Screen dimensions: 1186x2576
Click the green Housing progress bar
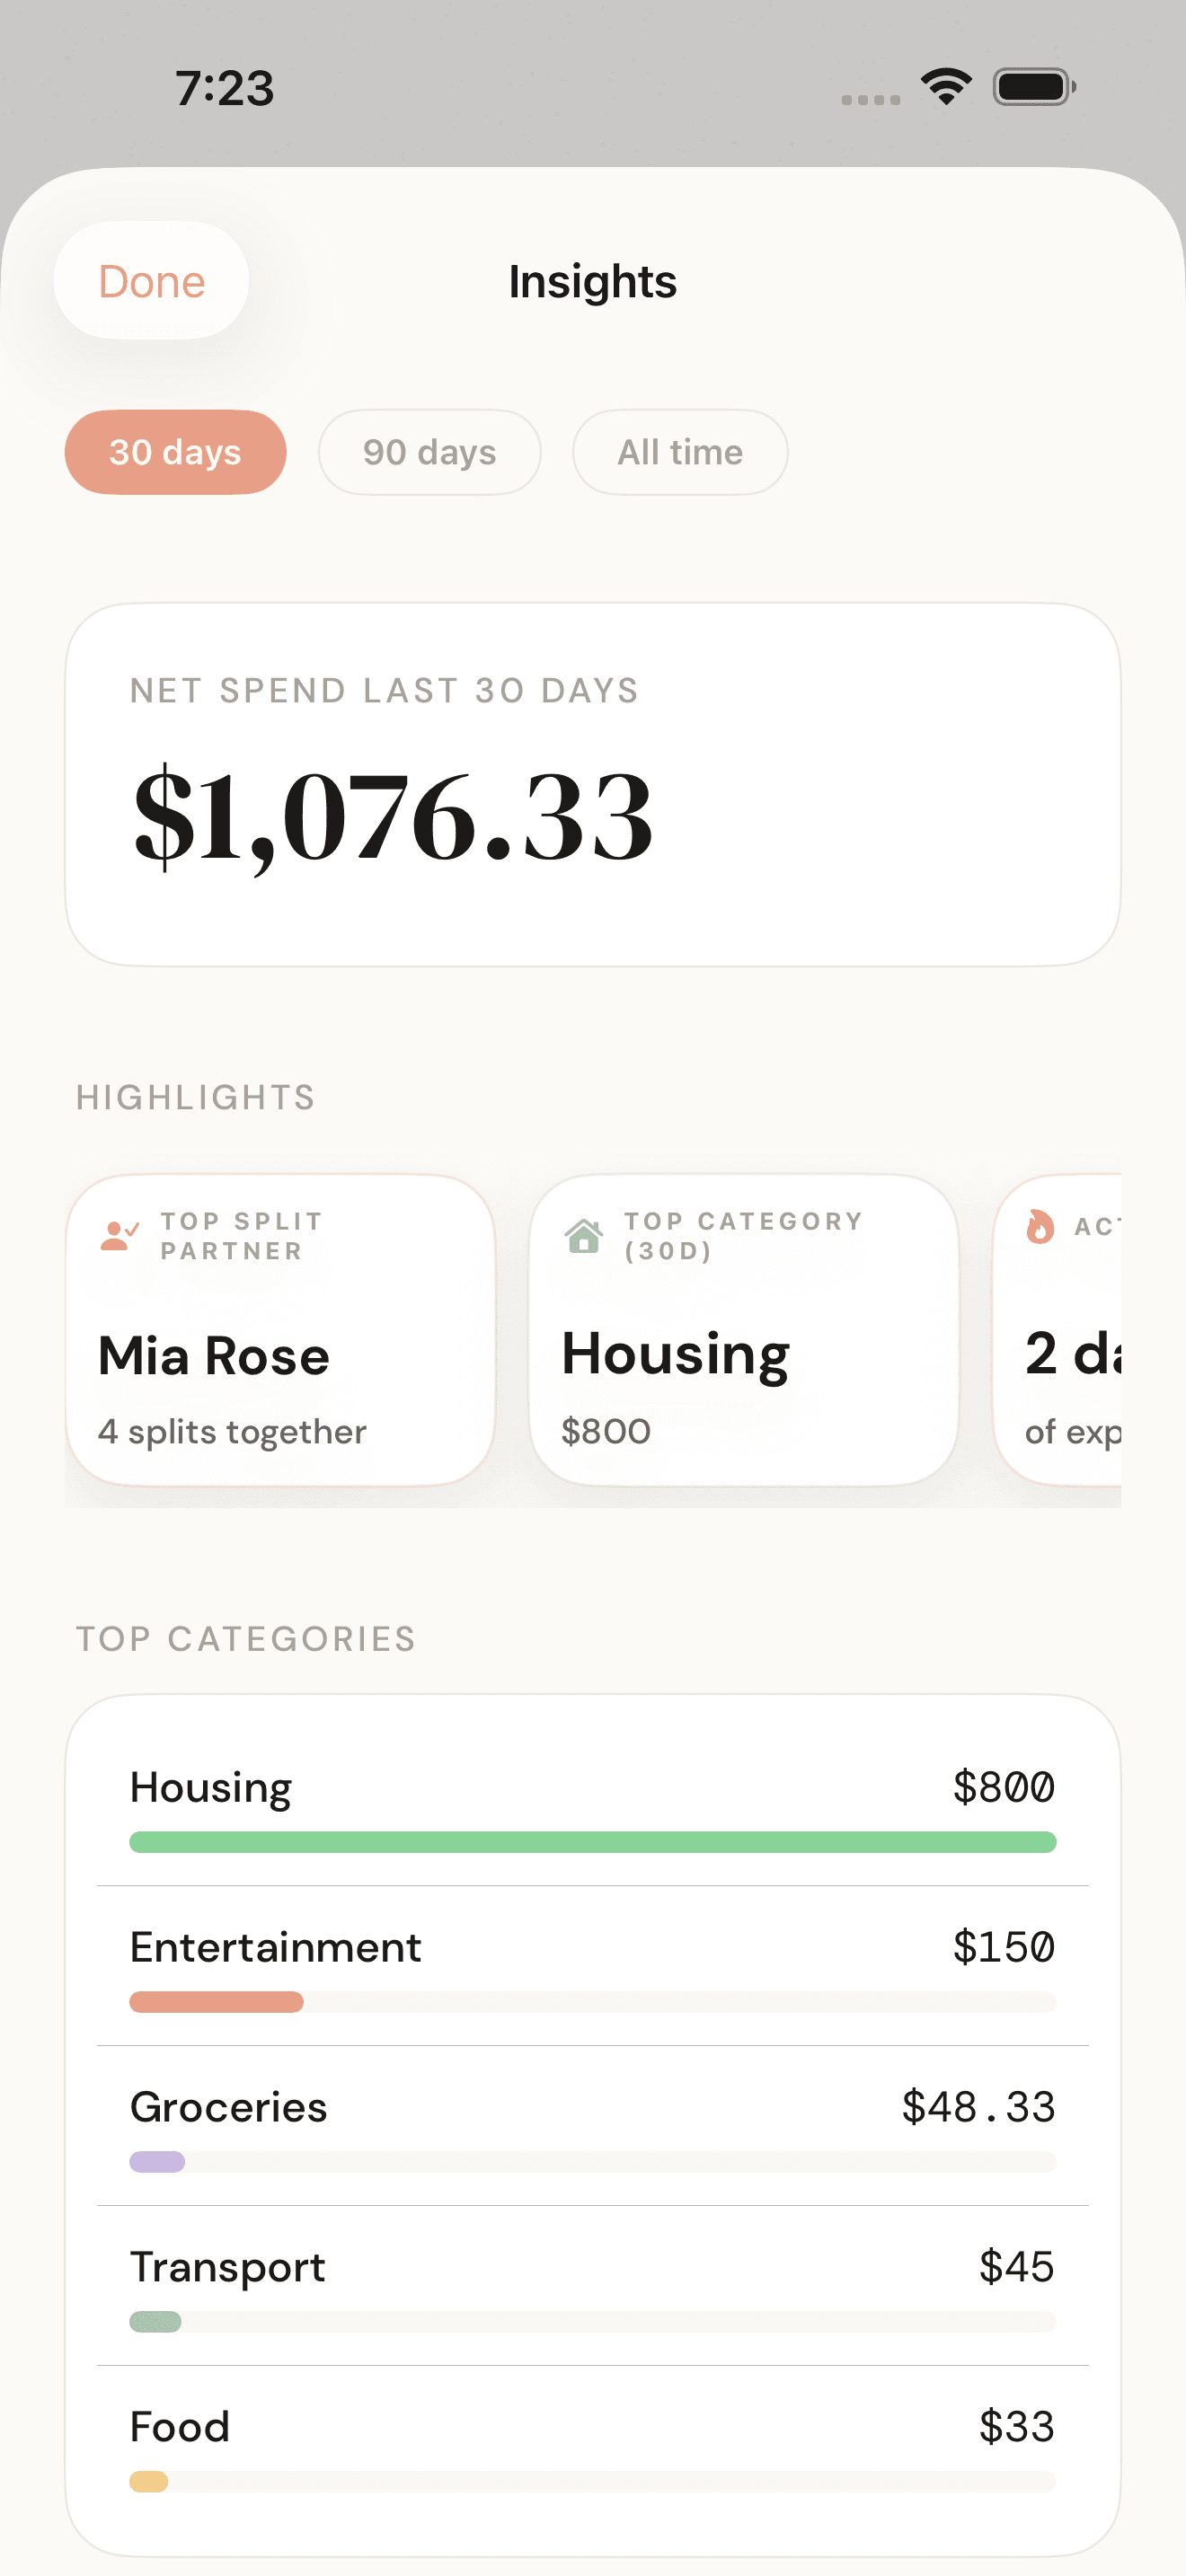click(x=593, y=1842)
